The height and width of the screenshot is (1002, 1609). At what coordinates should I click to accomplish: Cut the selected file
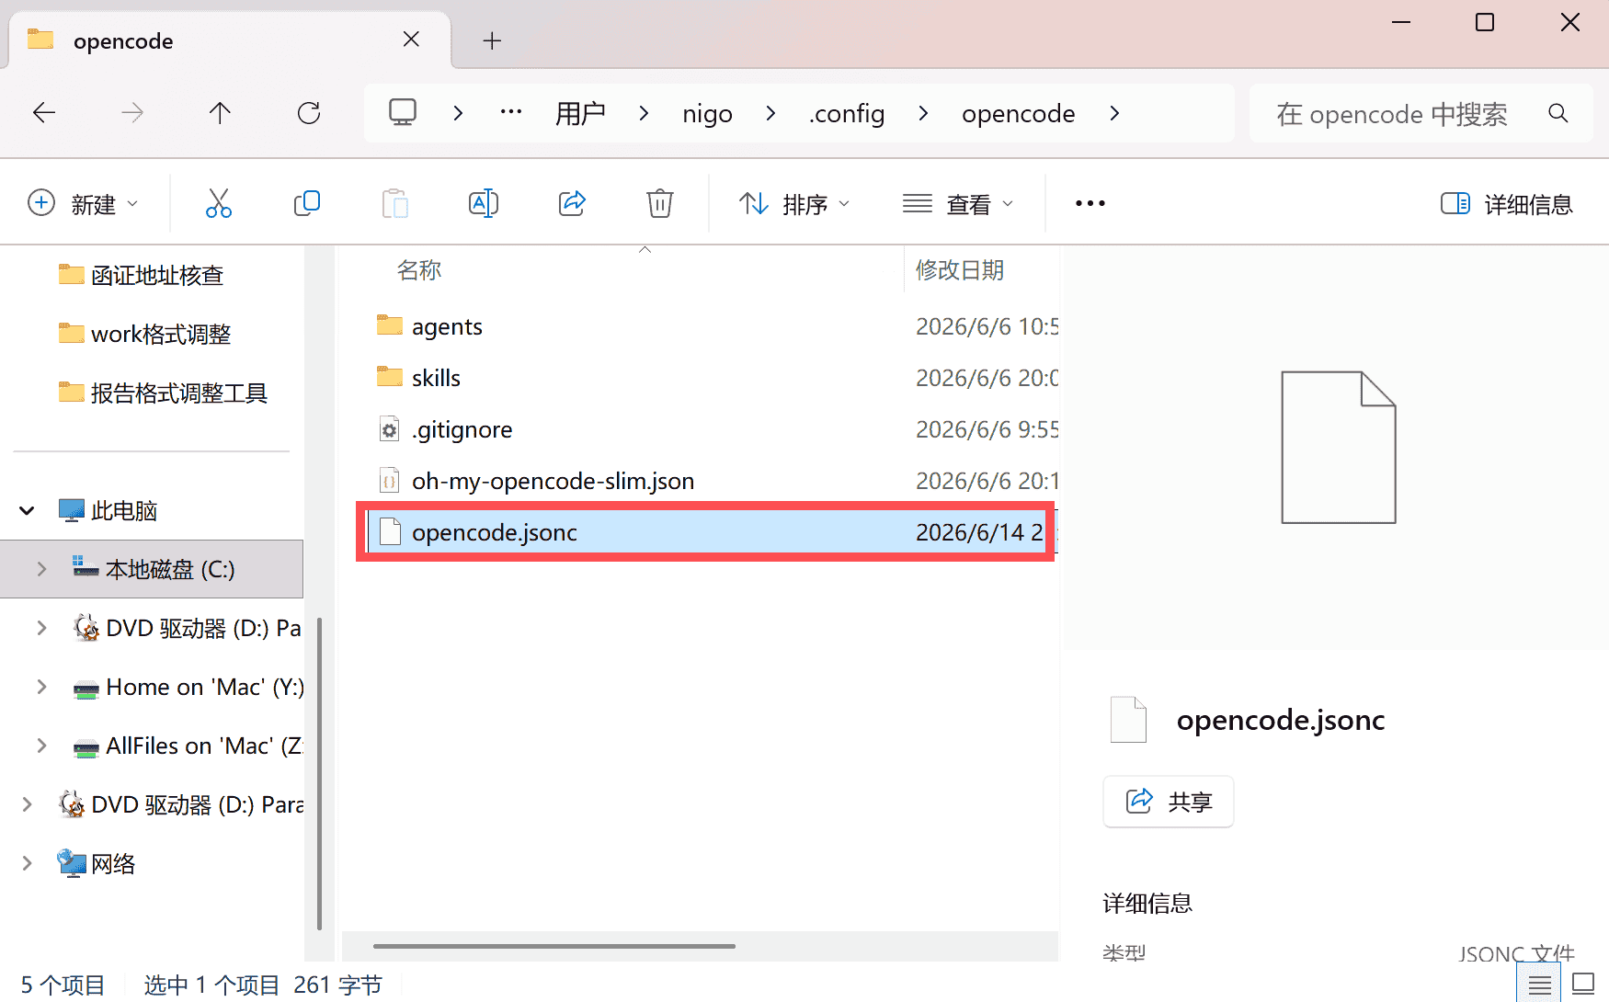coord(219,203)
